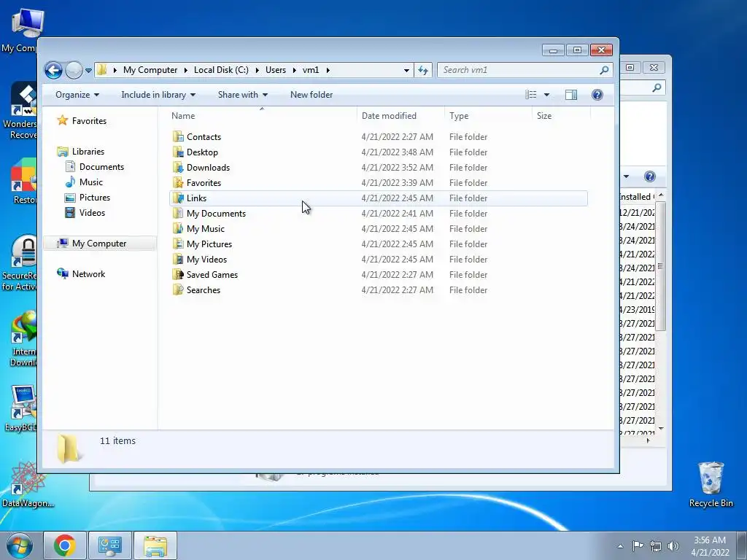Viewport: 747px width, 560px height.
Task: Select the Saved Games folder icon
Action: click(x=178, y=275)
